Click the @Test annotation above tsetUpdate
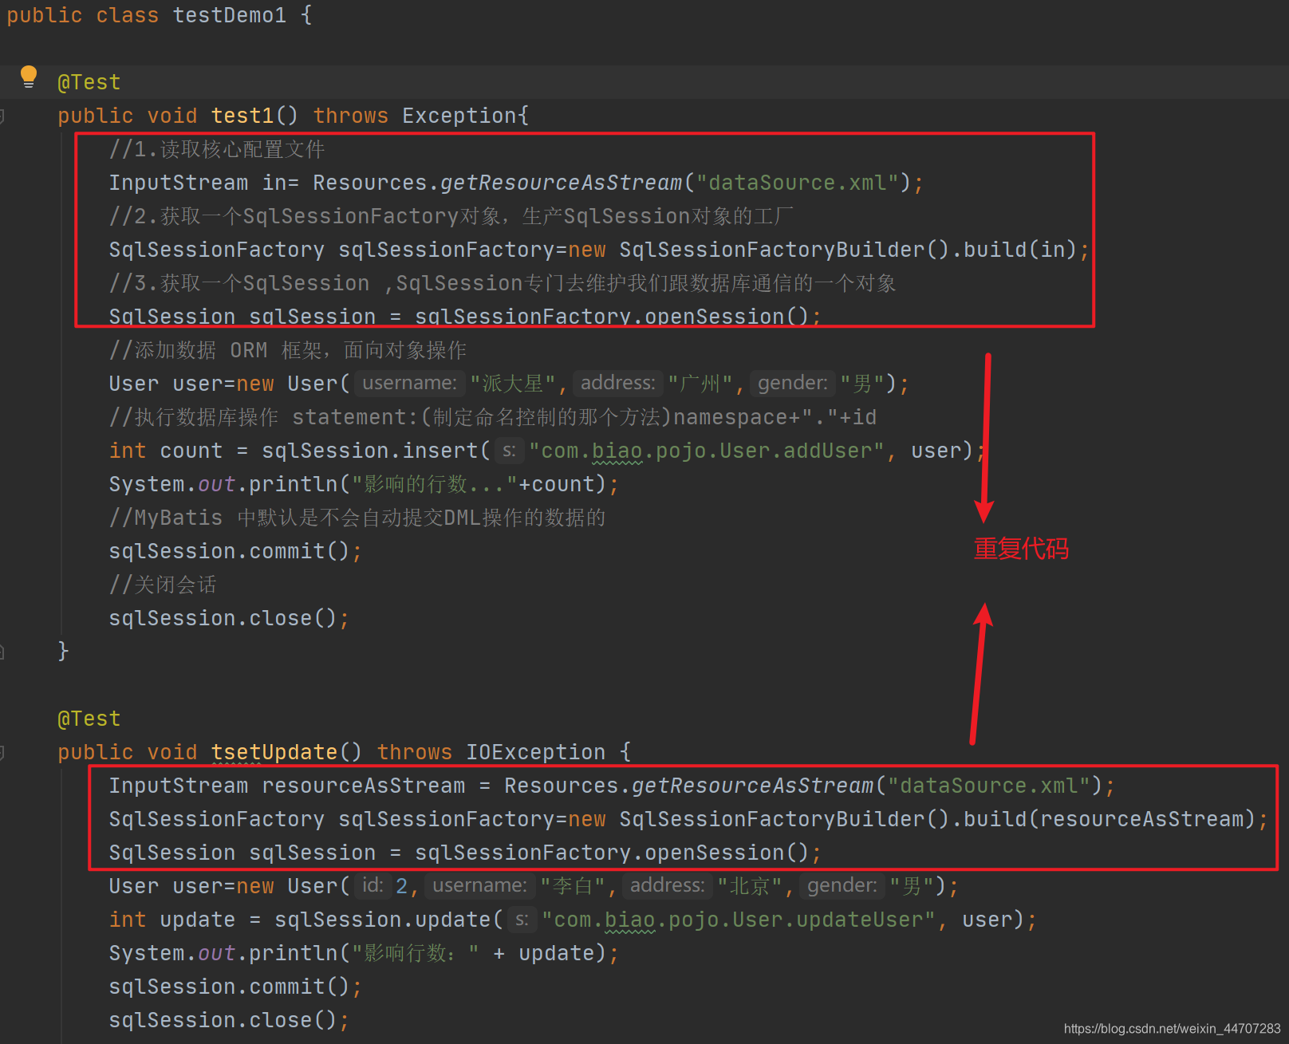Screen dimensions: 1289x1044 pyautogui.click(x=89, y=719)
